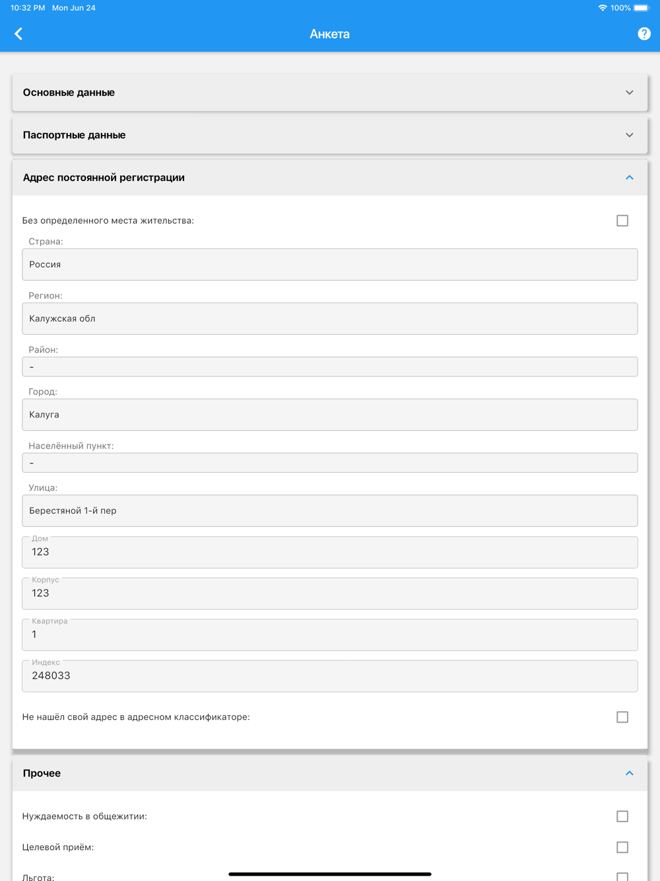The height and width of the screenshot is (881, 660).
Task: Open the help question mark icon
Action: (x=644, y=34)
